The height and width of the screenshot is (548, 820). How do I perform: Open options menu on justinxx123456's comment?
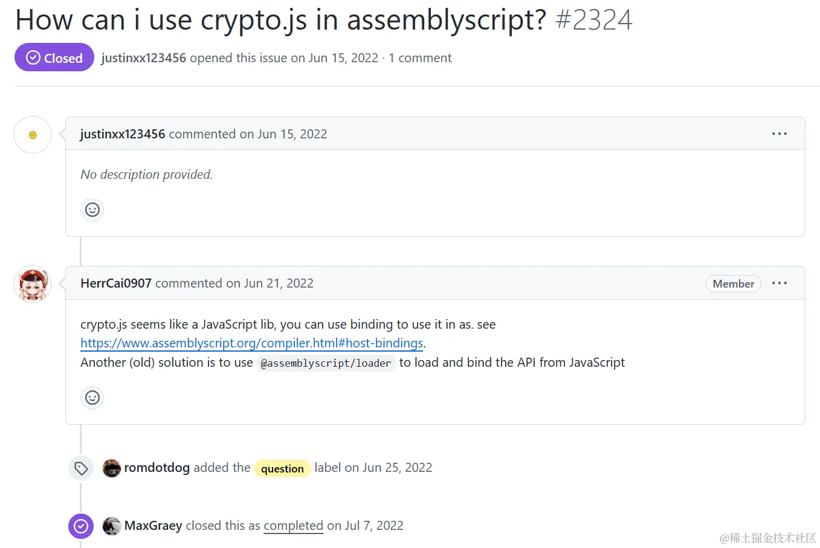(779, 134)
